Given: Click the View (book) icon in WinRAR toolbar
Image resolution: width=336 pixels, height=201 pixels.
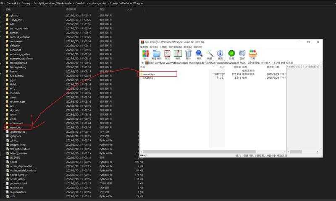Looking at the screenshot, I should pos(178,54).
